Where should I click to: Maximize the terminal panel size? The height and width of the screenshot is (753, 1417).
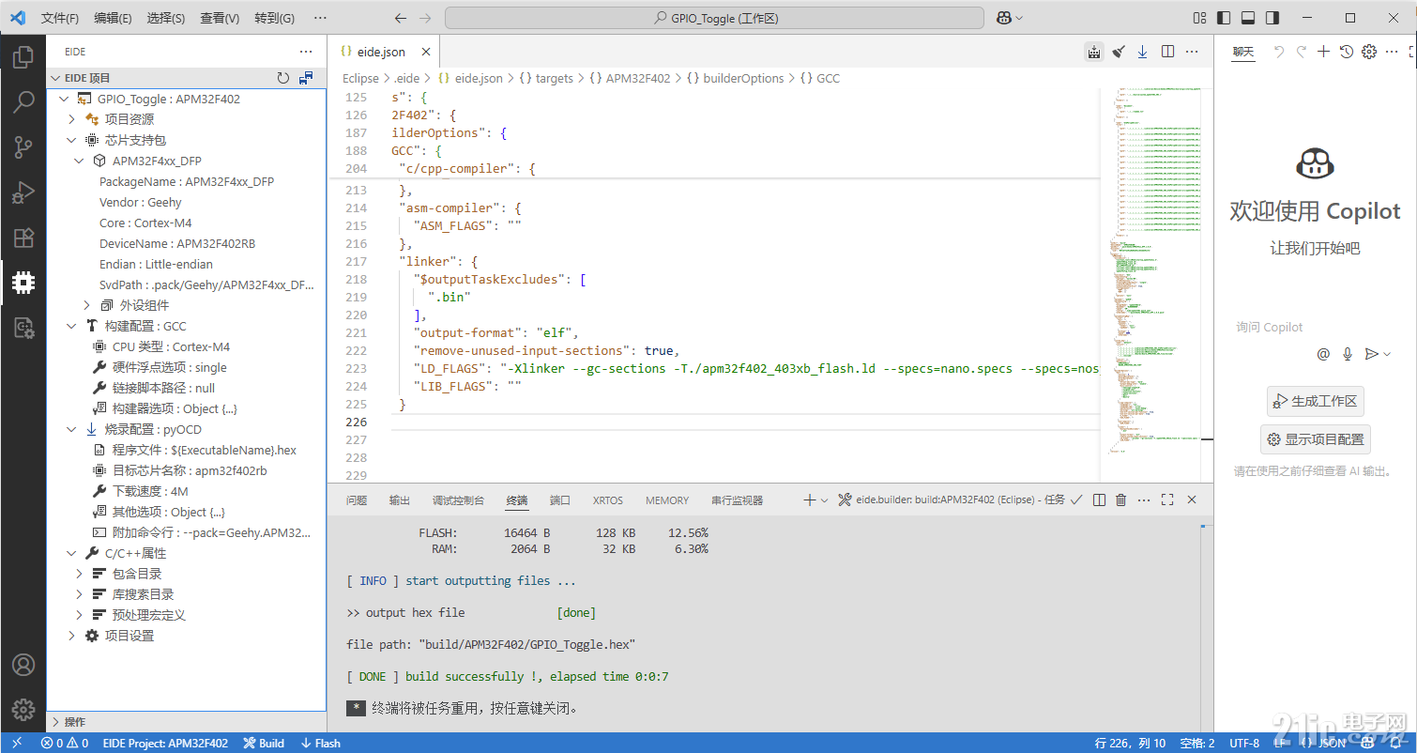(x=1167, y=500)
